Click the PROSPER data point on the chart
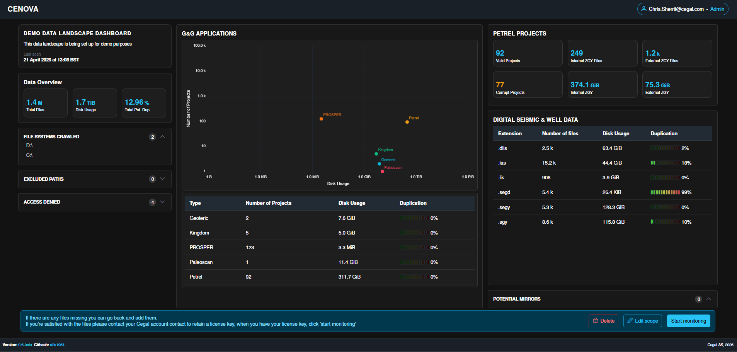Viewport: 737px width, 352px height. tap(321, 119)
